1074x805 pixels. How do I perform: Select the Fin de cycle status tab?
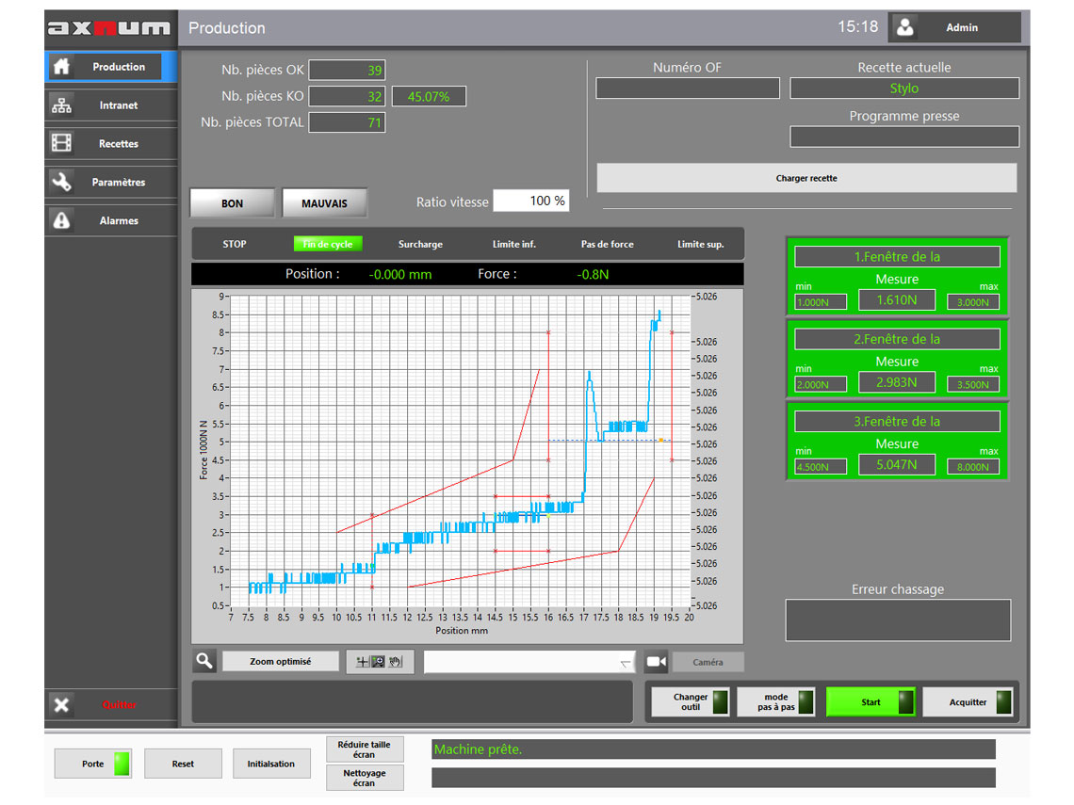tap(327, 243)
